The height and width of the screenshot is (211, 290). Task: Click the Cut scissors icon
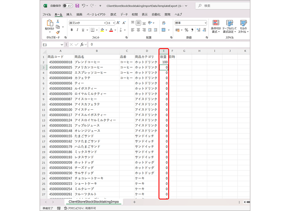[58, 22]
